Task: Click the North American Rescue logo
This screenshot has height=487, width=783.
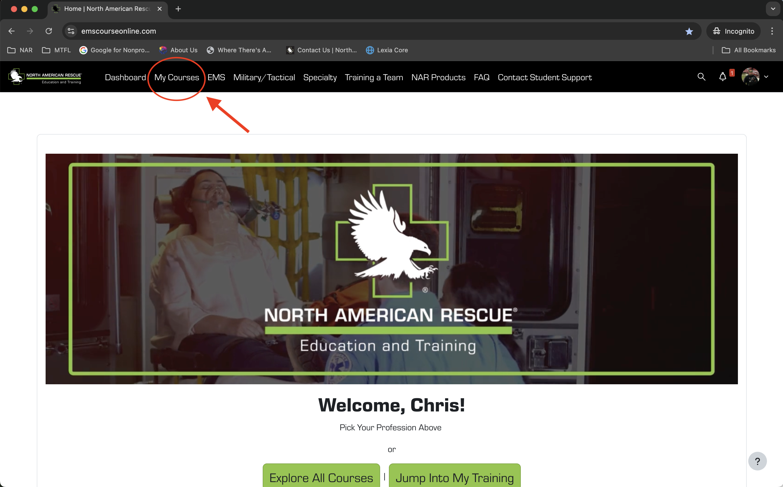Action: coord(45,77)
